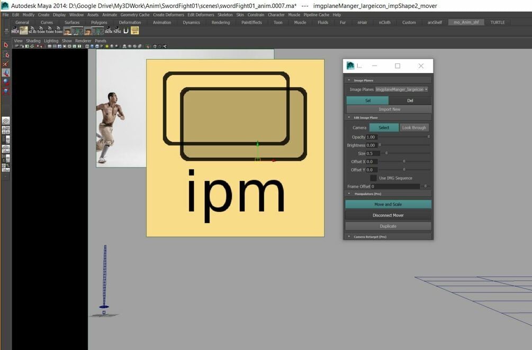Click Move and Scale button
Image resolution: width=532 pixels, height=350 pixels.
pyautogui.click(x=388, y=204)
